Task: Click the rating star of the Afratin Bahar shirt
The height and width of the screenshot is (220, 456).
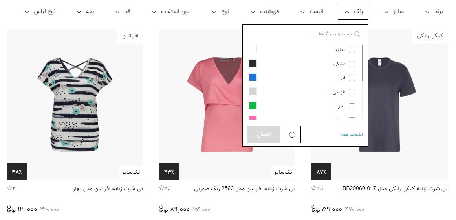Action: [x=9, y=188]
